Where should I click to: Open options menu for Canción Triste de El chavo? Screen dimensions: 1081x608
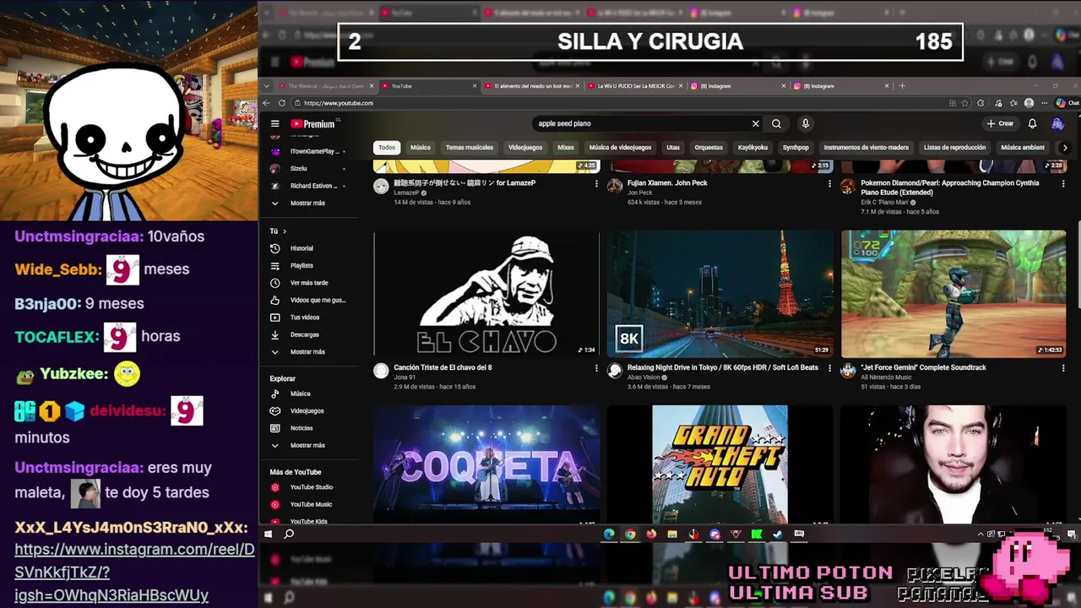click(x=596, y=368)
